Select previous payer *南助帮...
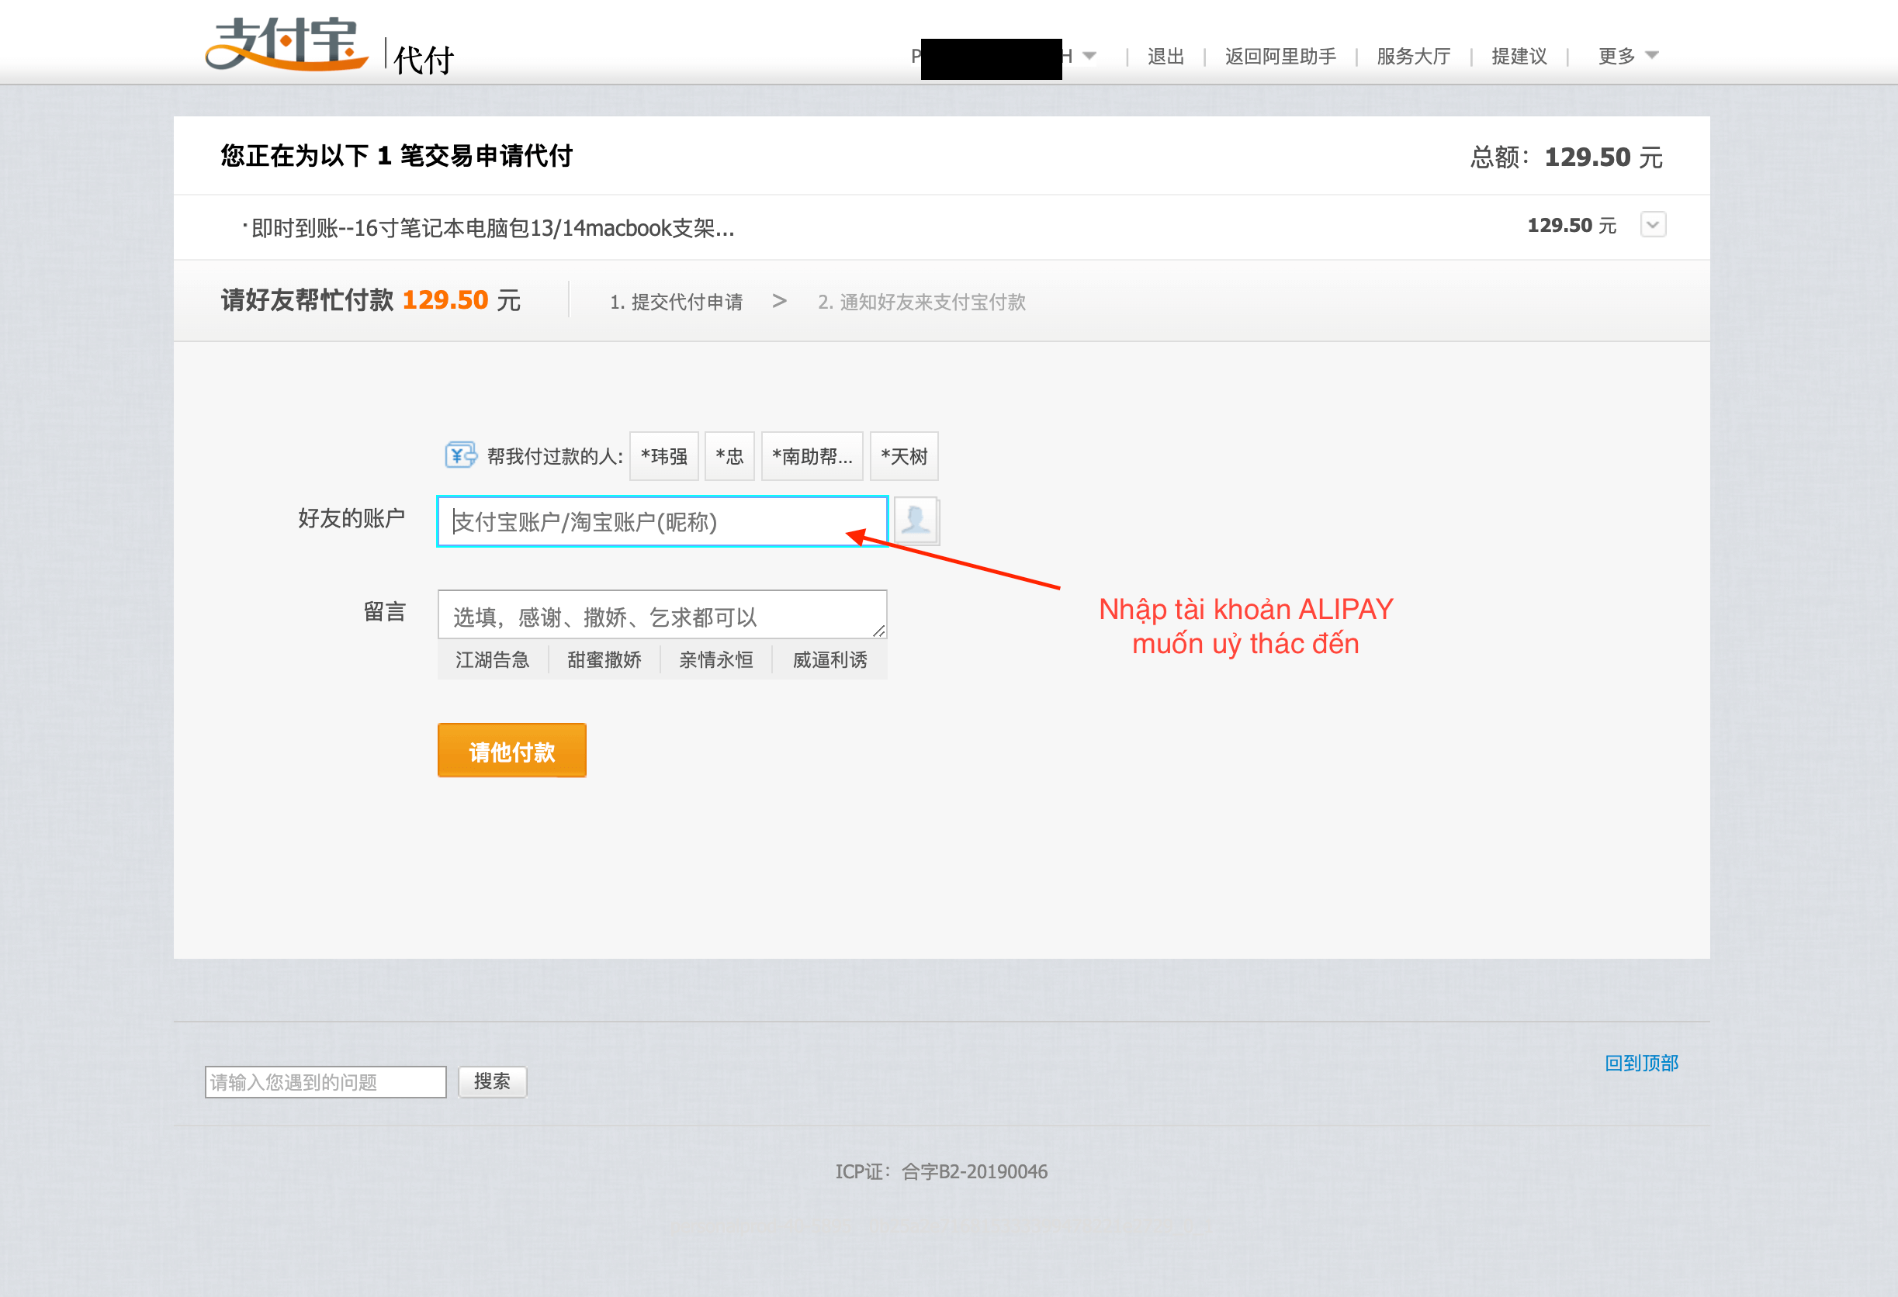Screen dimensions: 1898x1297 coord(812,455)
